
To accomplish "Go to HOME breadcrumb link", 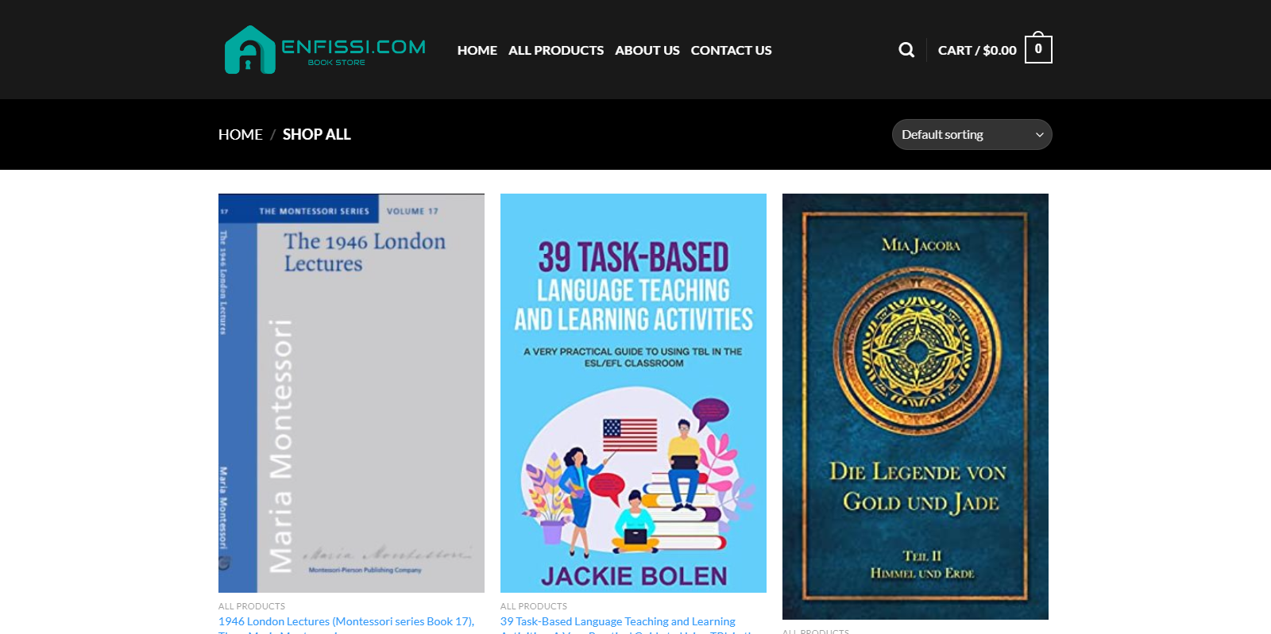I will [241, 135].
